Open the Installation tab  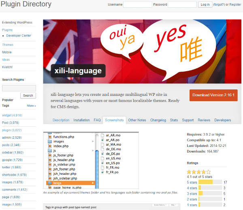81,120
